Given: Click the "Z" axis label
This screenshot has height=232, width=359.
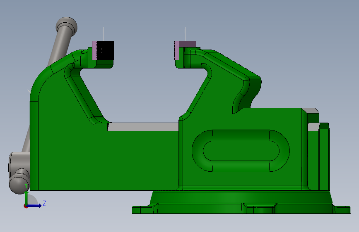Looking at the screenshot, I should [44, 203].
